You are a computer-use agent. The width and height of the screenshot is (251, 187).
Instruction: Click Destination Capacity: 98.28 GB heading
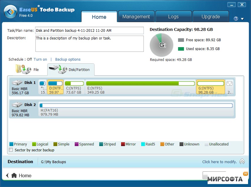pyautogui.click(x=181, y=29)
